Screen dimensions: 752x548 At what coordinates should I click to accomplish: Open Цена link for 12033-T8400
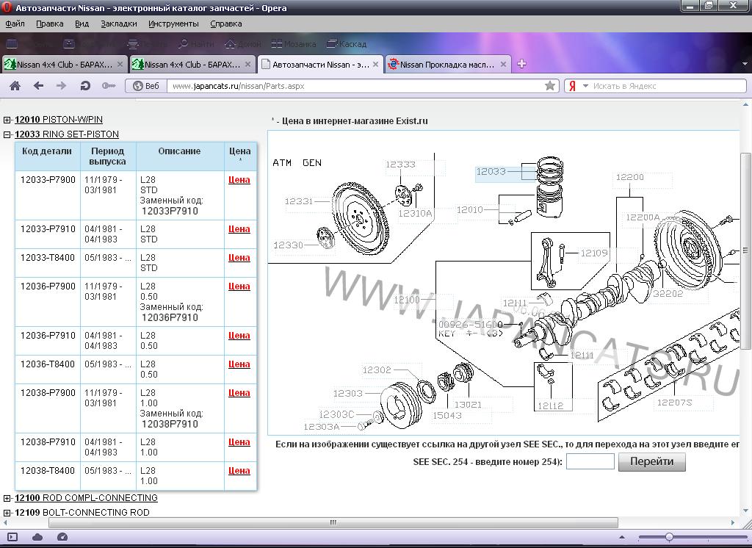pos(239,258)
